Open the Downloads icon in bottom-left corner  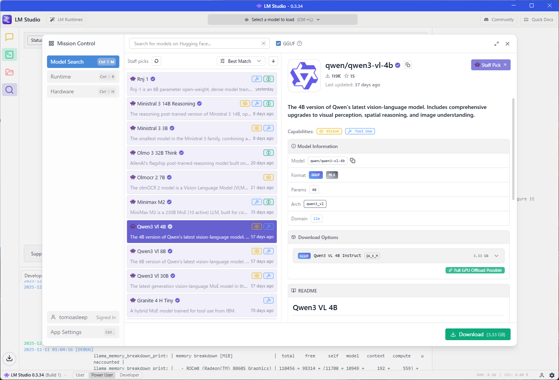(9, 358)
